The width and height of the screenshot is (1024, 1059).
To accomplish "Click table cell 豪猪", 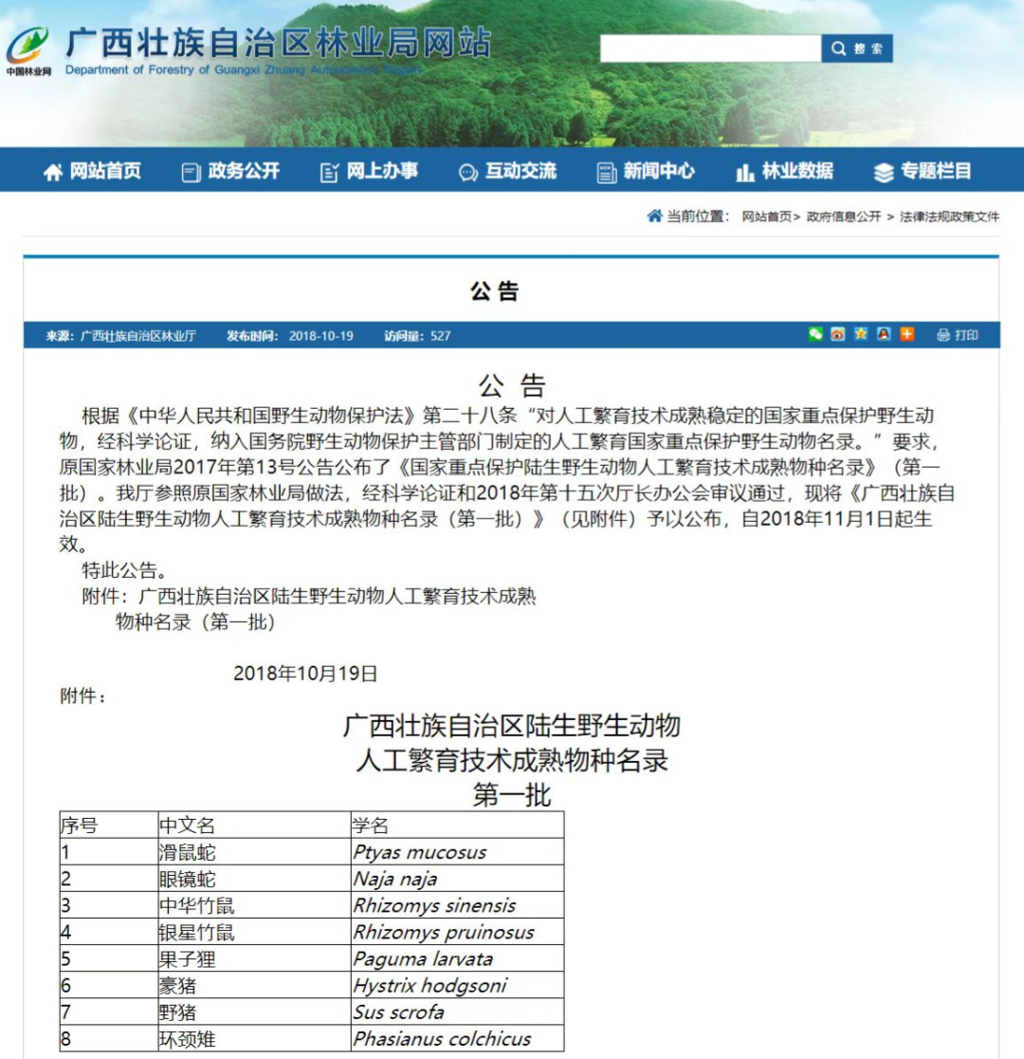I will pos(254,985).
